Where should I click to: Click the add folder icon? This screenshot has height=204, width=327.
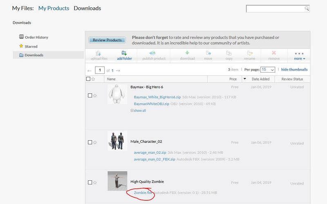coord(124,53)
